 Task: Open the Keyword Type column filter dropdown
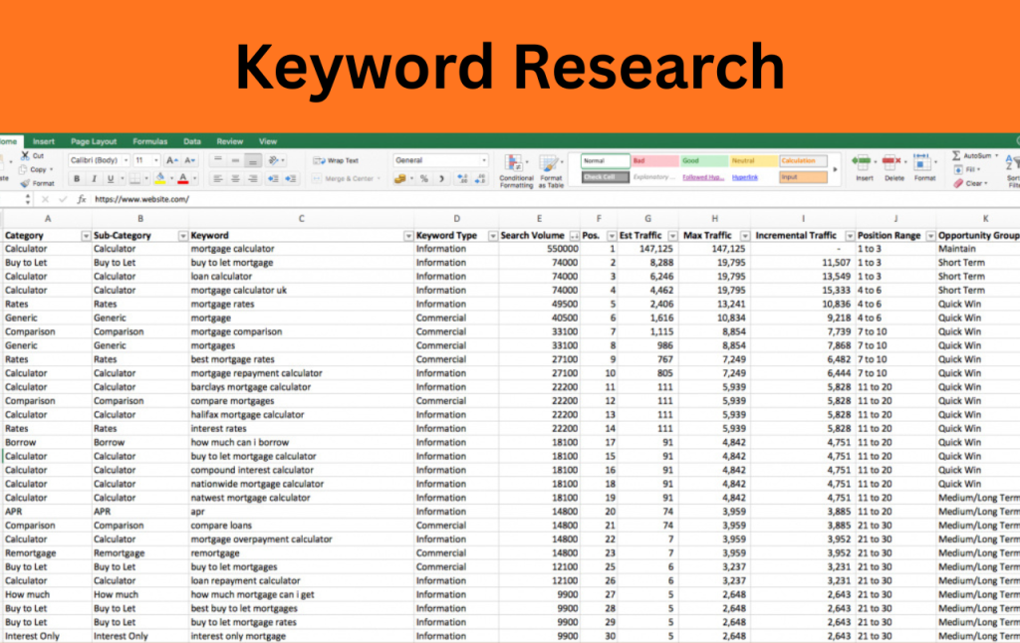click(x=492, y=236)
